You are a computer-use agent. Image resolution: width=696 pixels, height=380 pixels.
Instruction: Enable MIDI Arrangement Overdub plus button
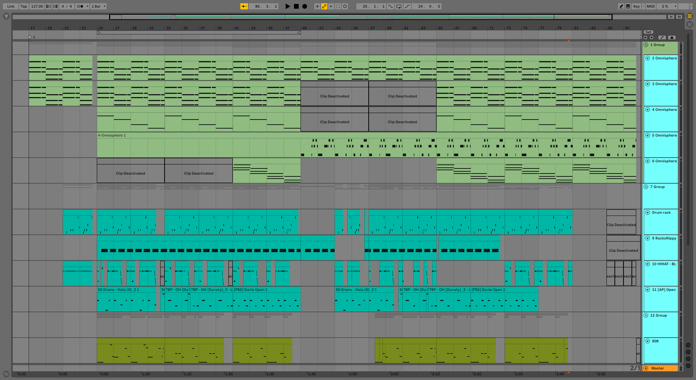[317, 6]
